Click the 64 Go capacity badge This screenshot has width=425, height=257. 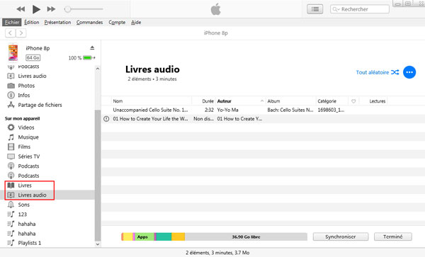point(33,57)
